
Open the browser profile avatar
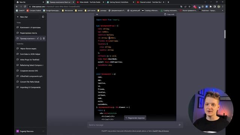point(219,7)
